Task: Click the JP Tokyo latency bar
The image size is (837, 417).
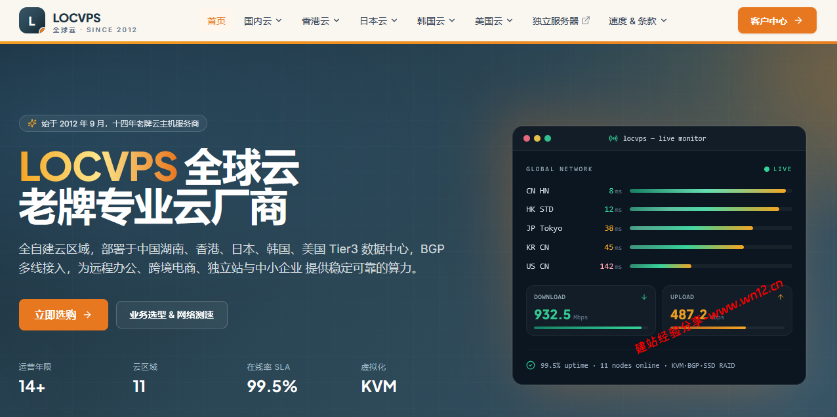Action: pyautogui.click(x=711, y=228)
